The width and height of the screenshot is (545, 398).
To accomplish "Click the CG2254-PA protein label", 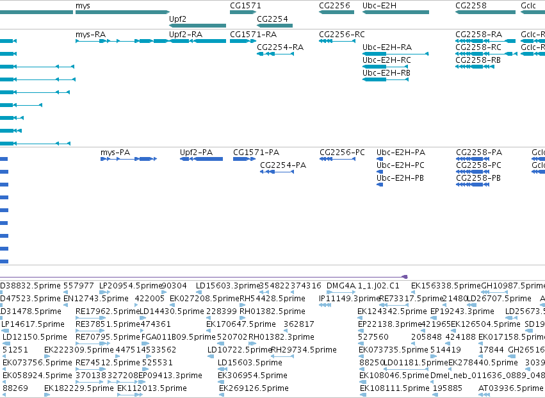I will [x=283, y=165].
